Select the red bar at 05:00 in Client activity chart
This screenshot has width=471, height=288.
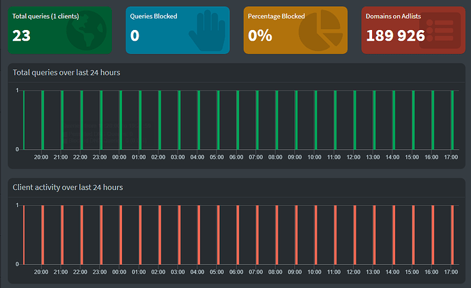click(x=218, y=235)
